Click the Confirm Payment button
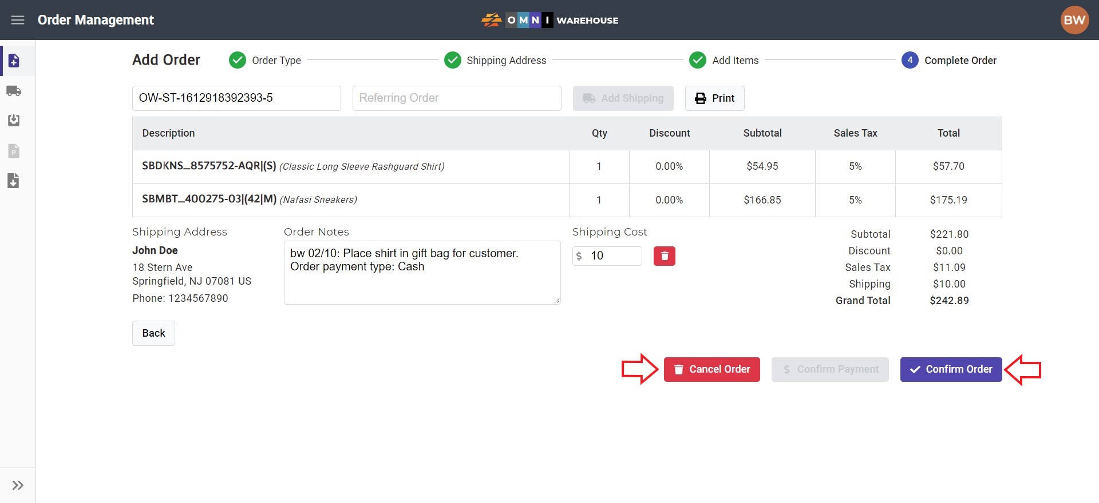The height and width of the screenshot is (503, 1099). [x=830, y=369]
